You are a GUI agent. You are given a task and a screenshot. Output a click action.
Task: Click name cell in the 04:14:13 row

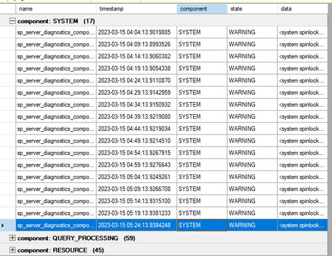point(56,56)
